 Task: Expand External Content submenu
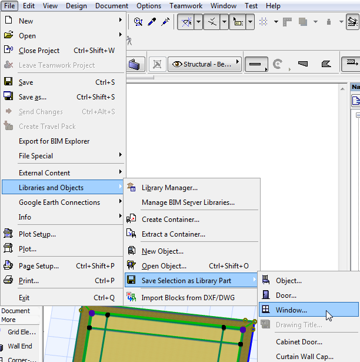63,173
